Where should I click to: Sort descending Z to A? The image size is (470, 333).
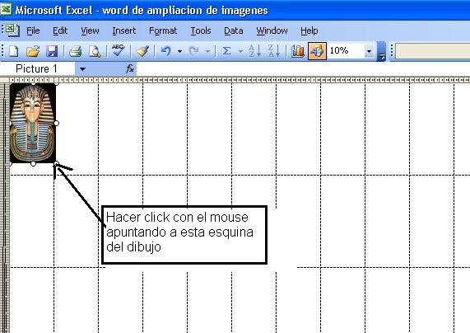[274, 51]
